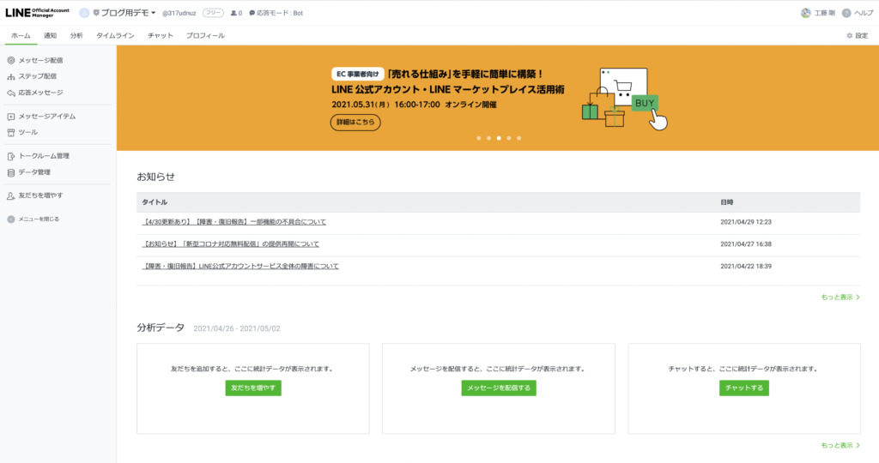
Task: Click the 詳細はこちら banner button
Action: click(x=355, y=122)
